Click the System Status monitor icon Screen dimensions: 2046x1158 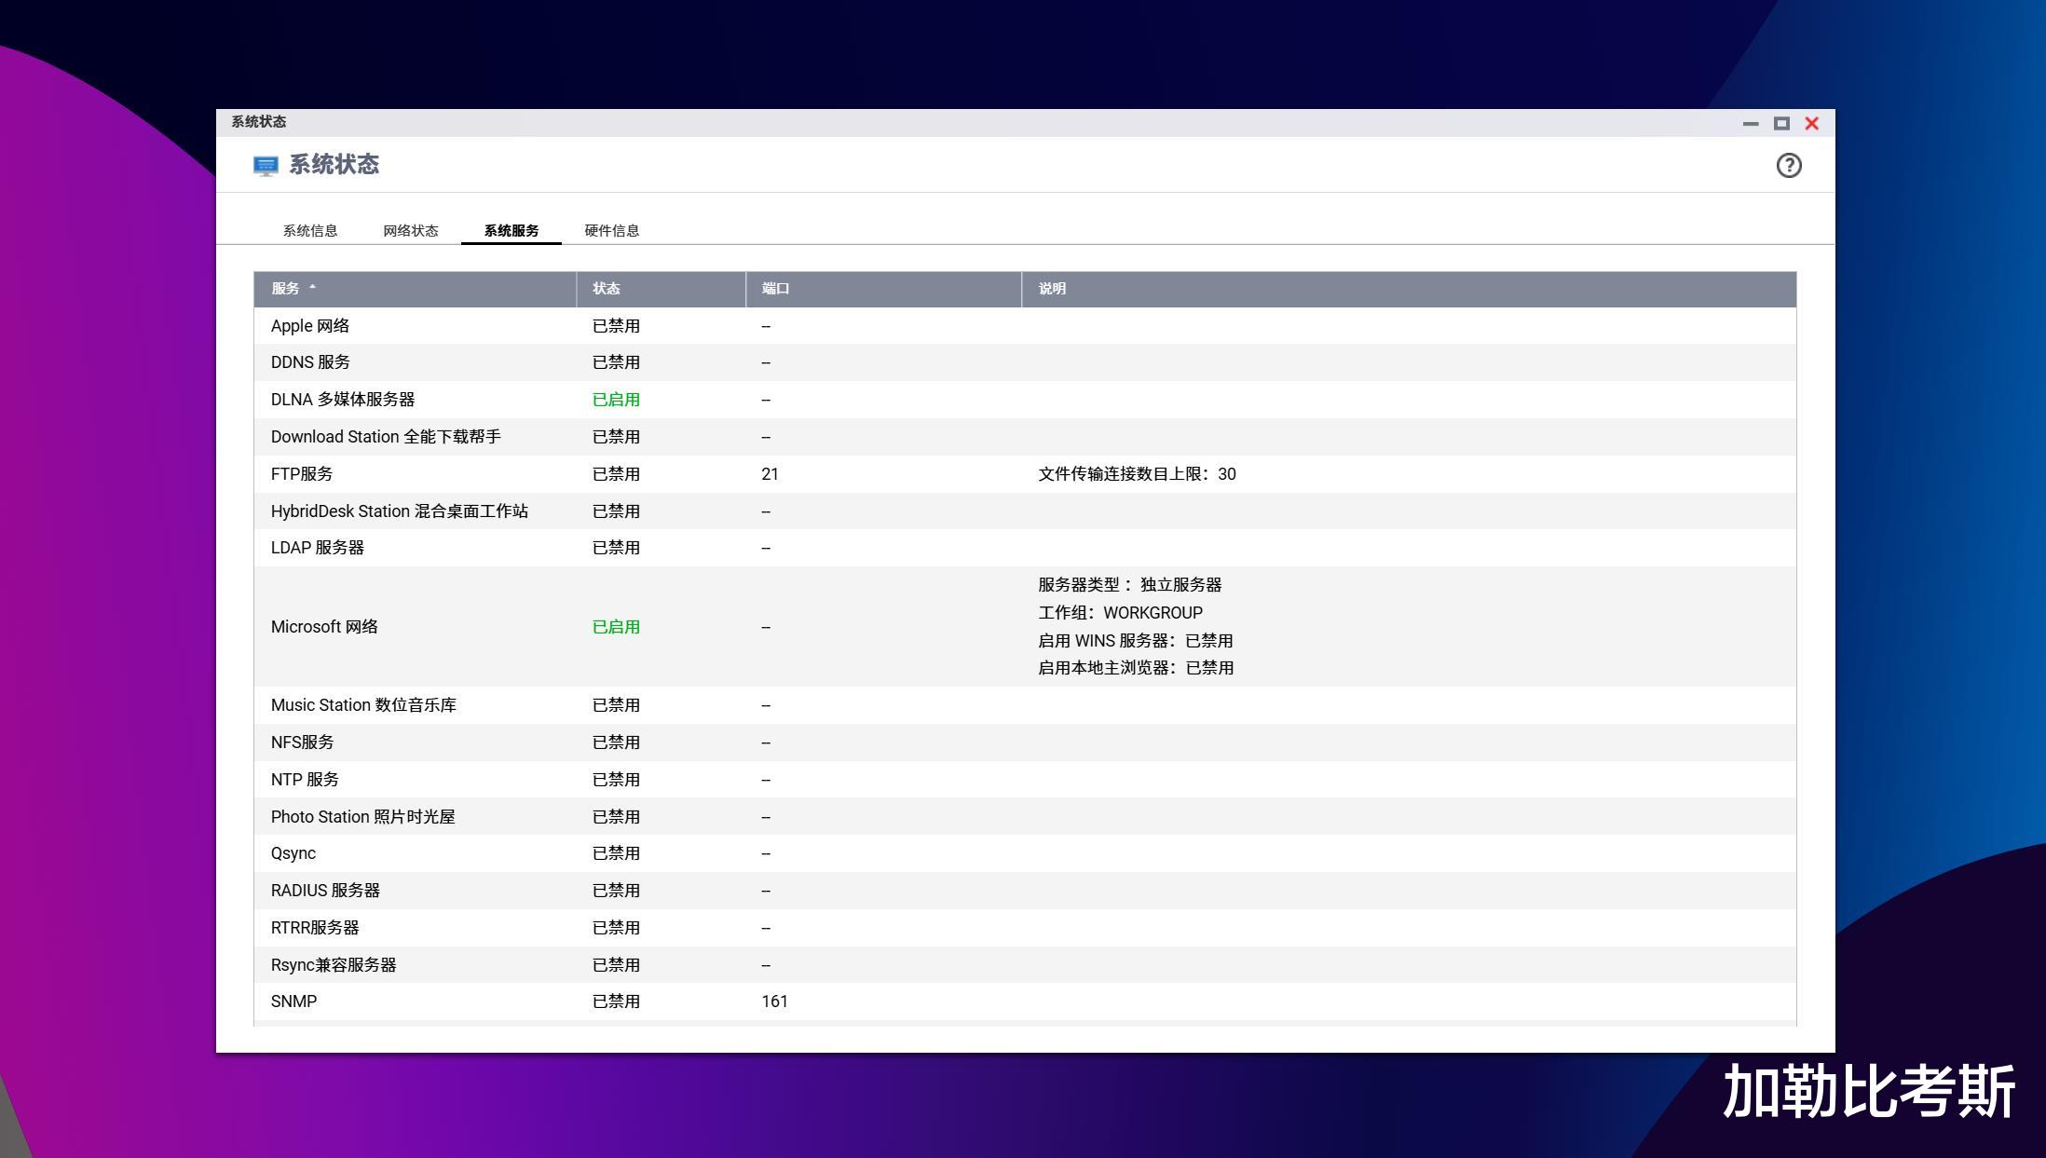tap(266, 166)
